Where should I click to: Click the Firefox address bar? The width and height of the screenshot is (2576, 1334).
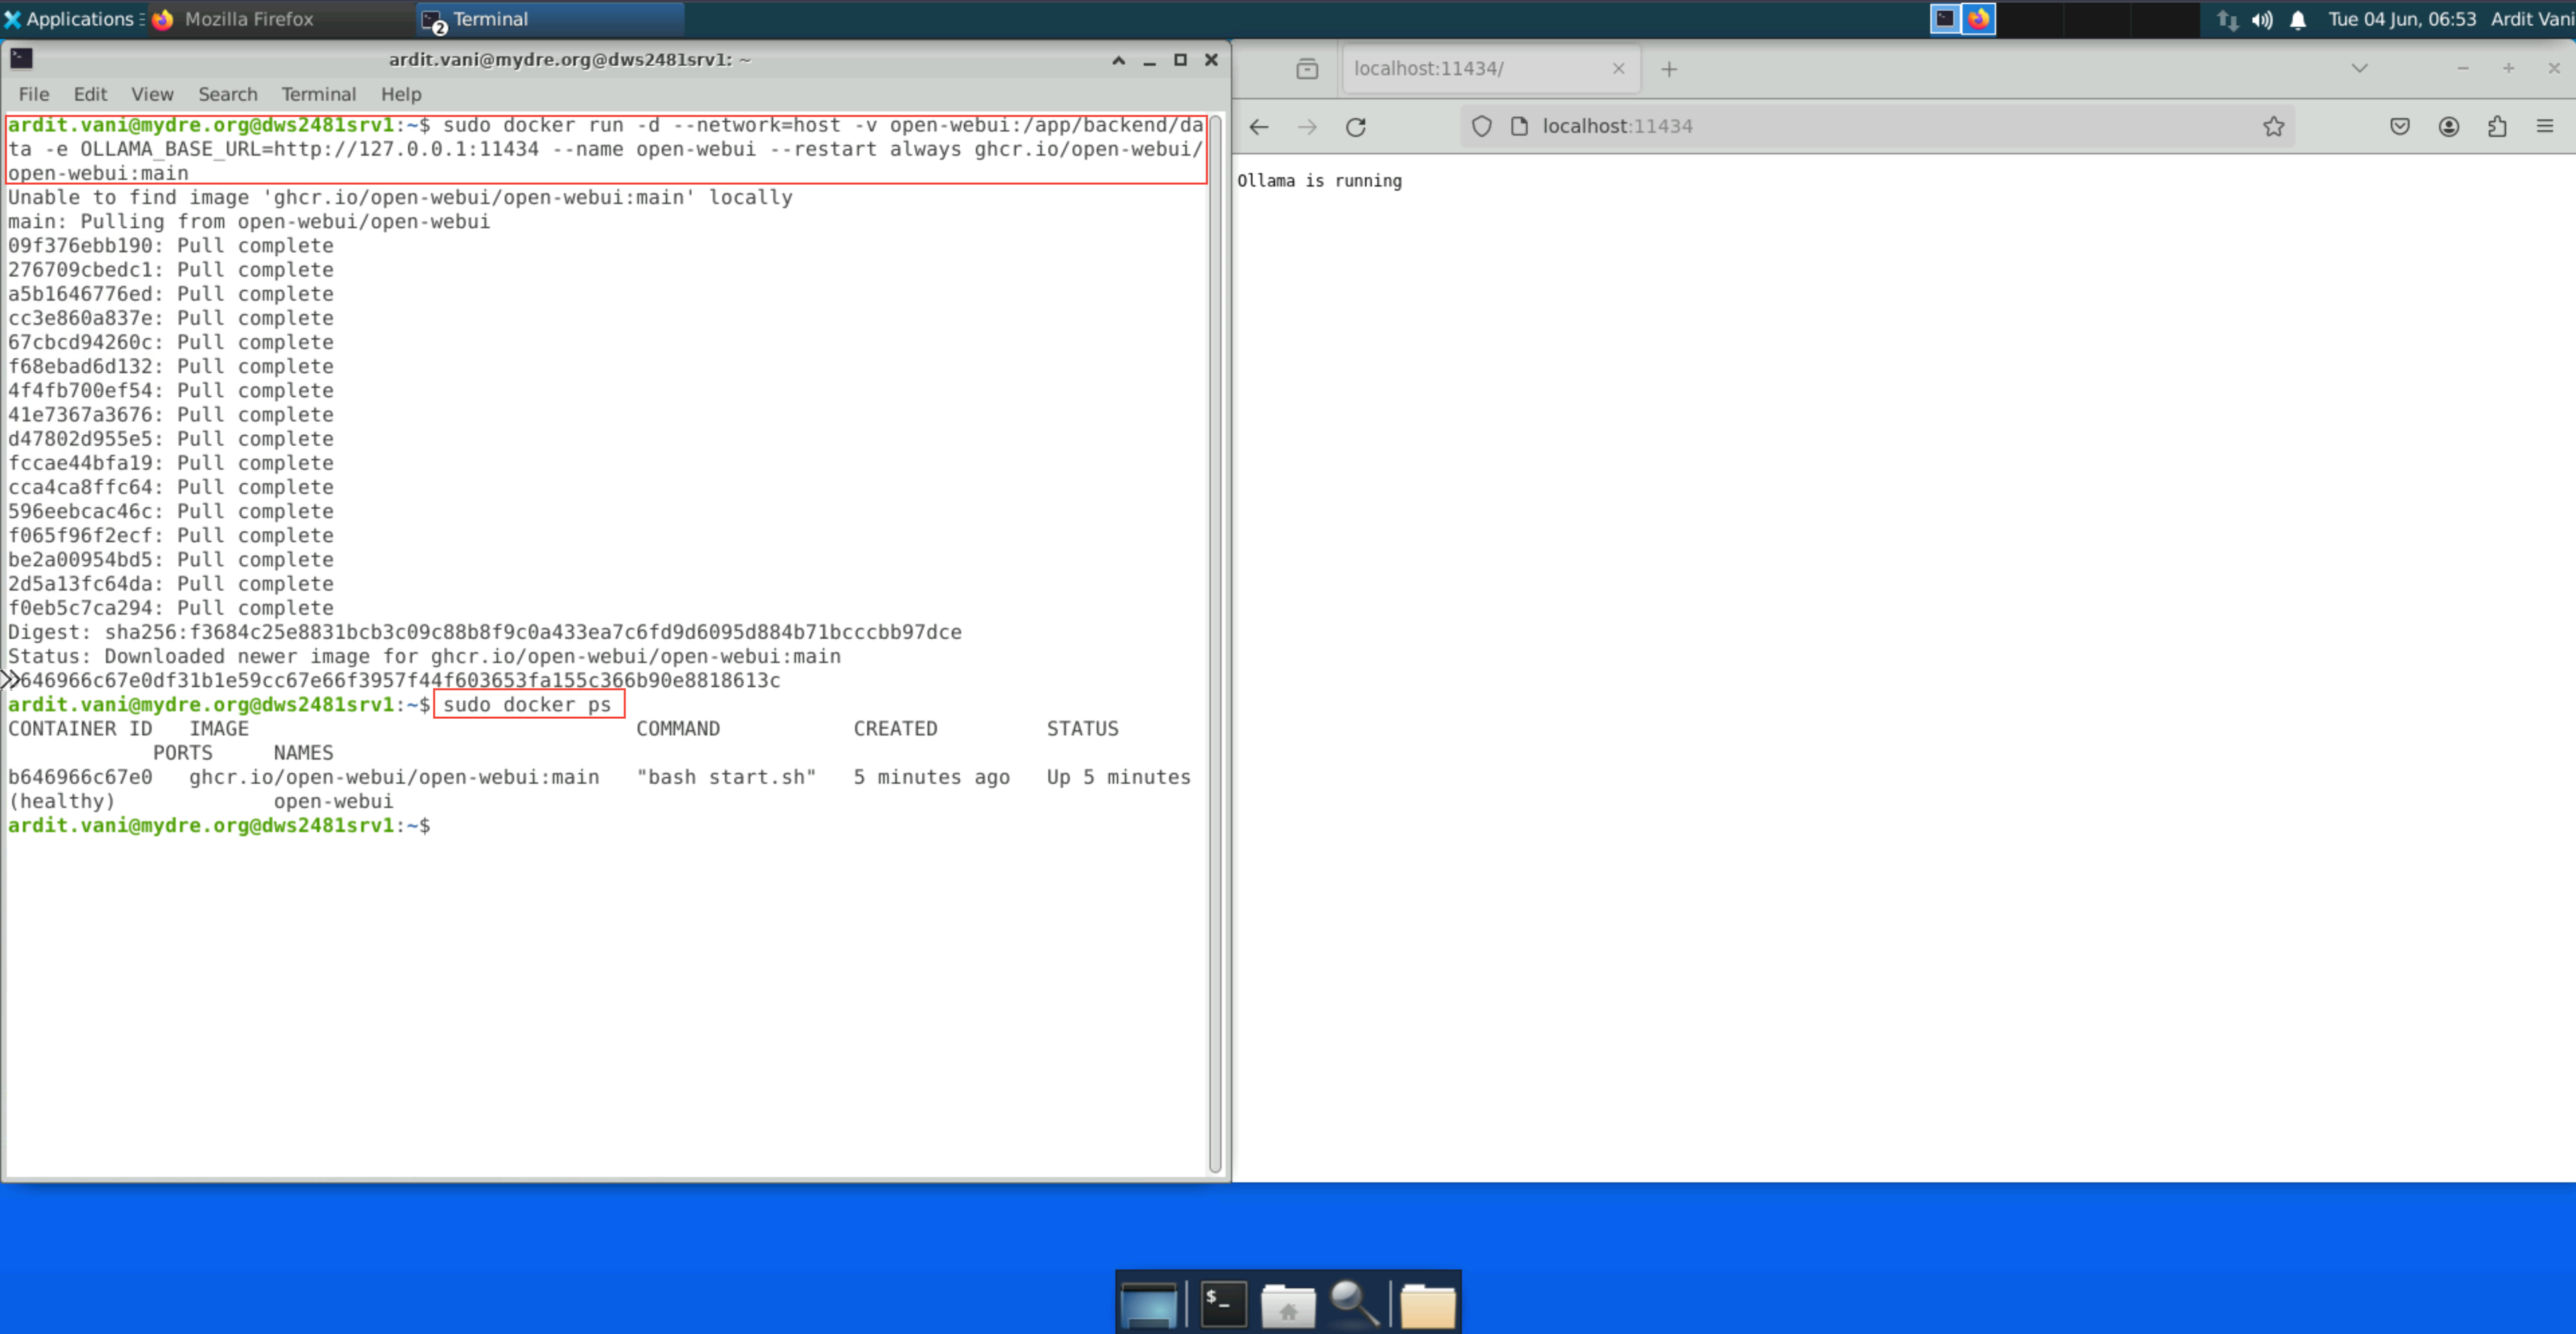(x=1877, y=126)
